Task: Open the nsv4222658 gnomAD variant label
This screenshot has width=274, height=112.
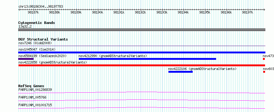Action: click(53, 62)
